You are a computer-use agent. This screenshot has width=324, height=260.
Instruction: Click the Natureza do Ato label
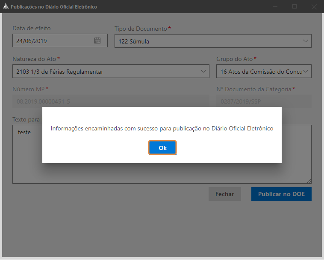click(34, 59)
